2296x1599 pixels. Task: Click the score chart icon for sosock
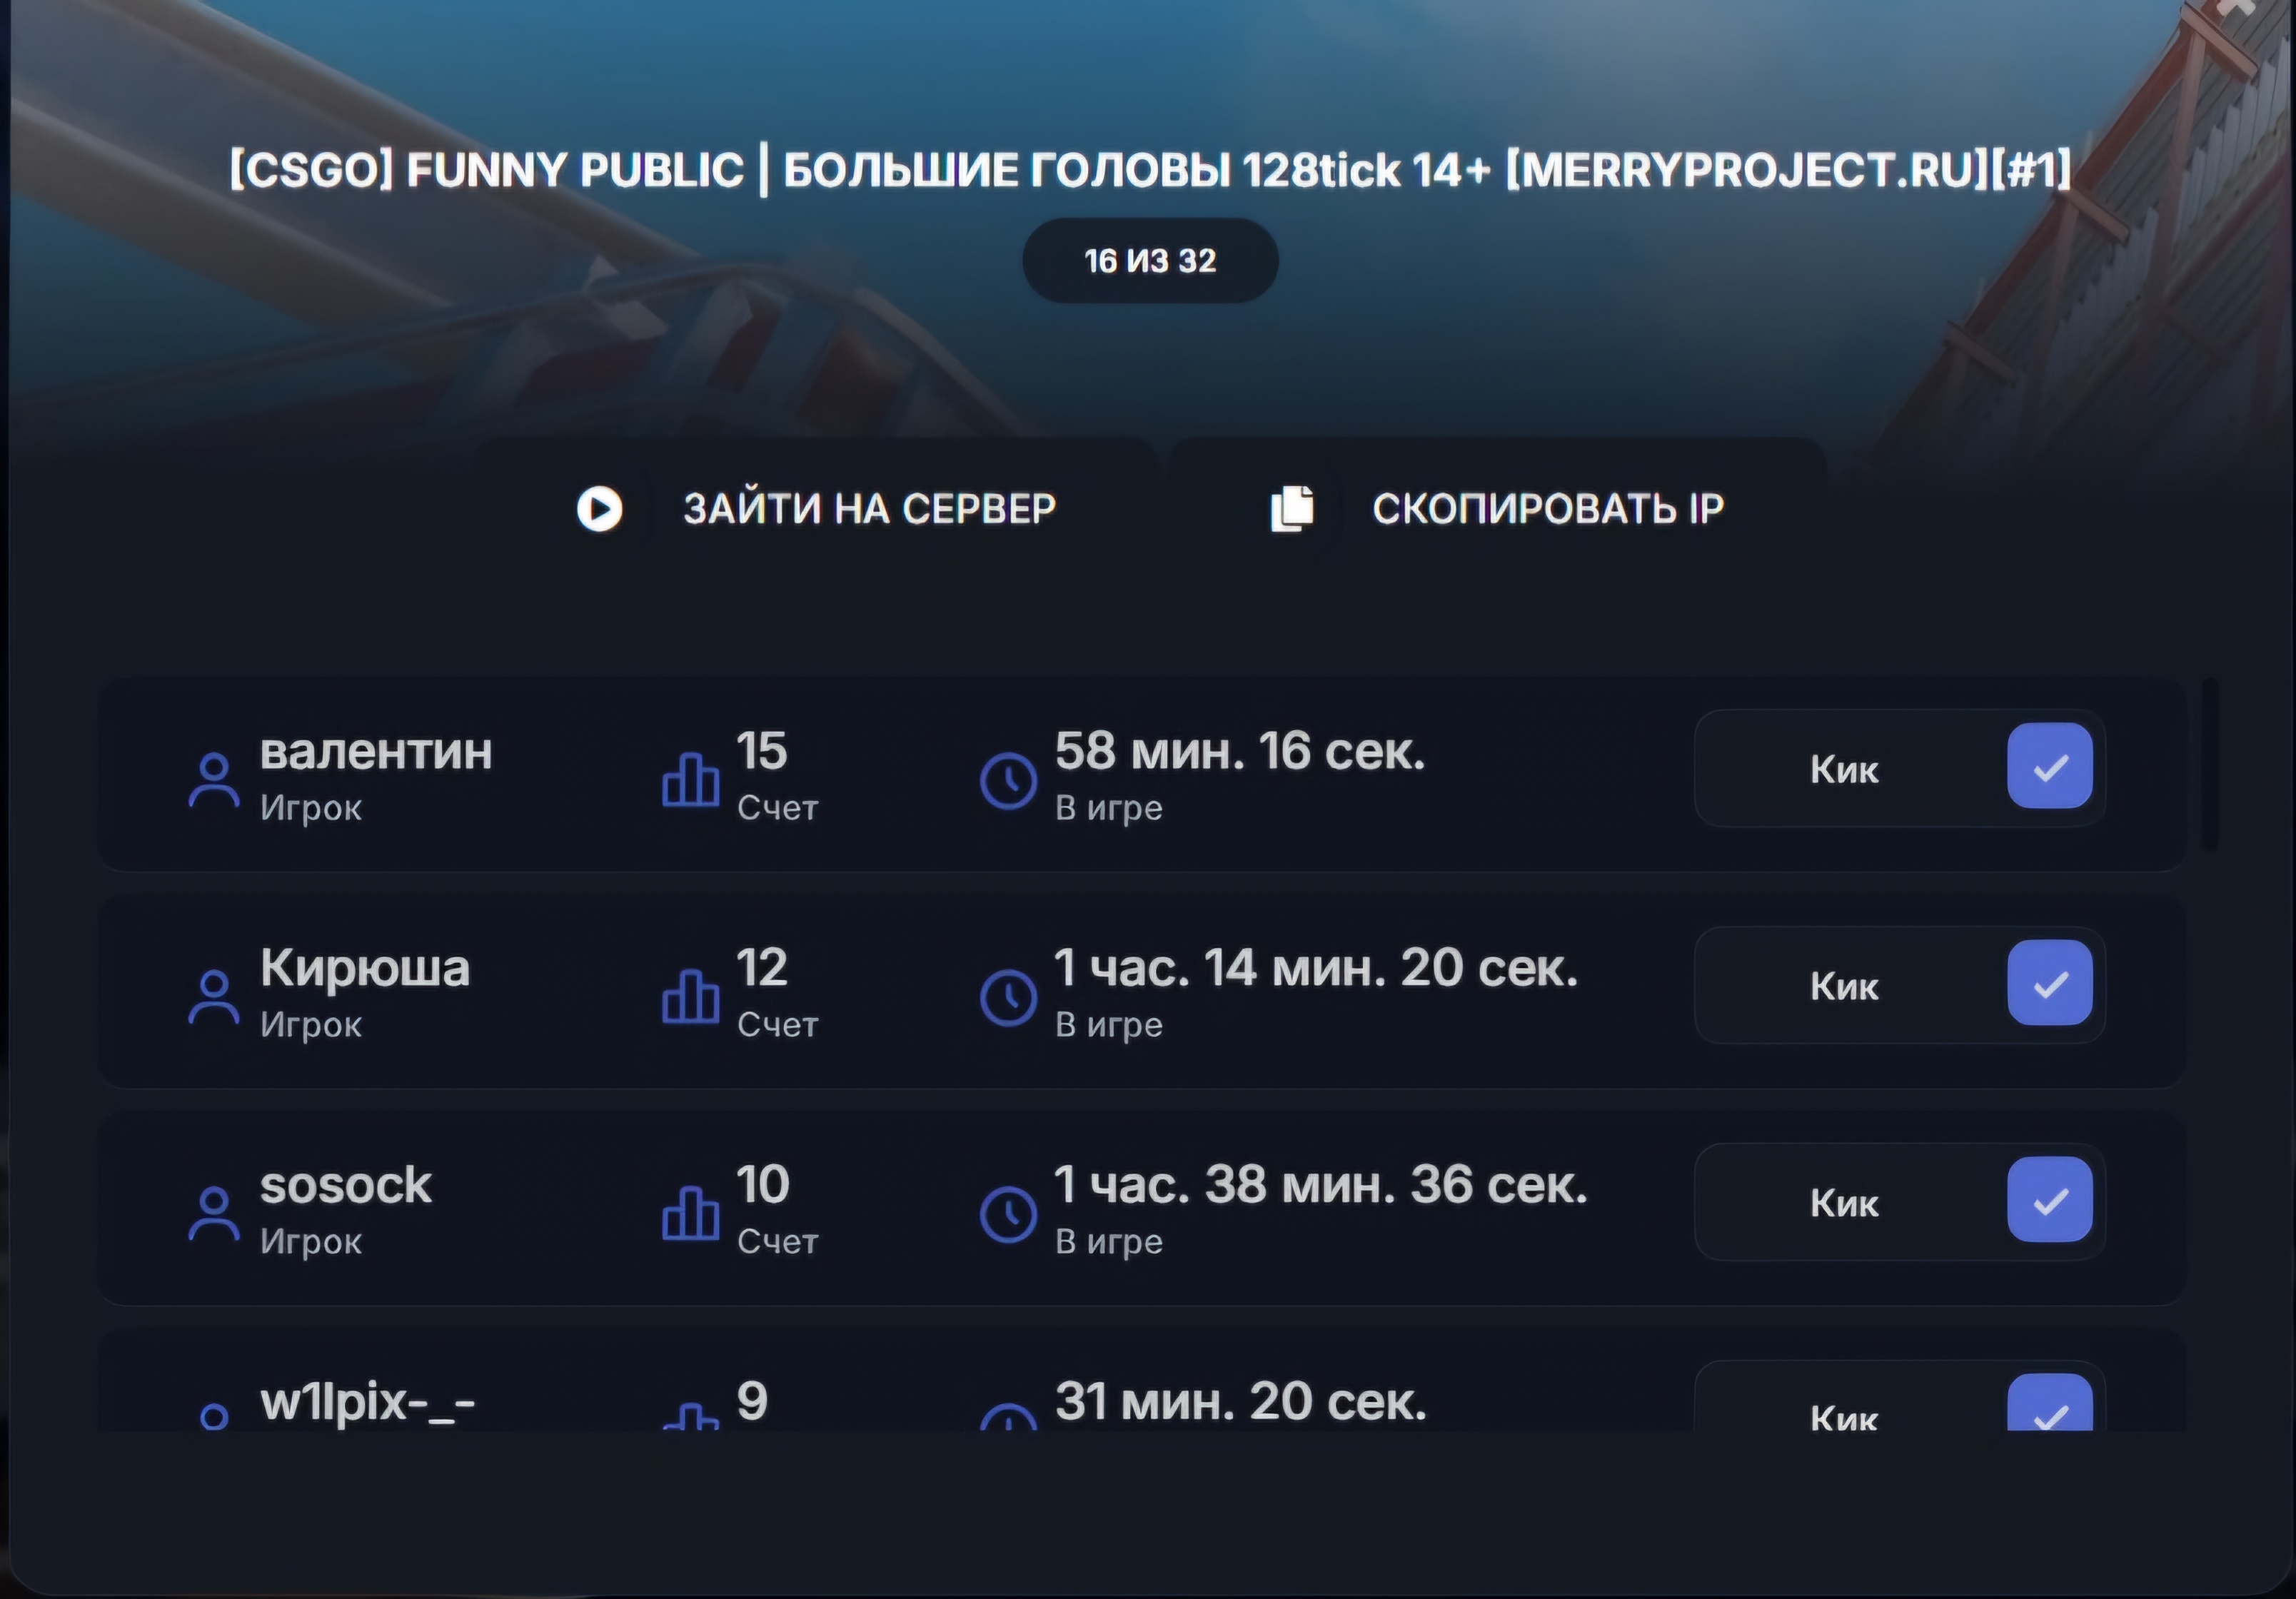690,1214
